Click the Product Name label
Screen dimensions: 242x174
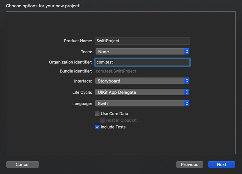78,41
